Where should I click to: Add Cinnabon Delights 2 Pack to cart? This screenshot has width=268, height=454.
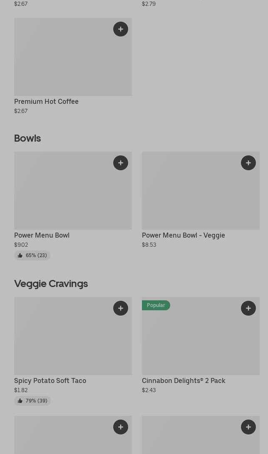248,308
